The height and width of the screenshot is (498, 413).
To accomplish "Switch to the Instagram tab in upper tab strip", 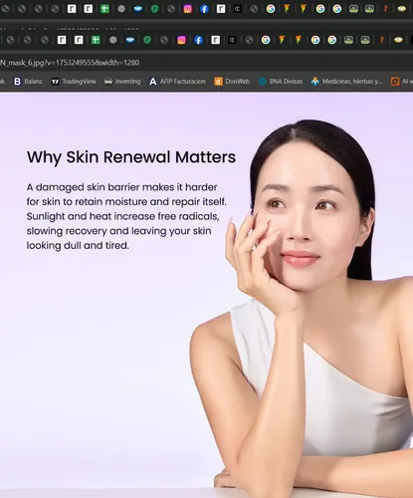I will pos(188,9).
